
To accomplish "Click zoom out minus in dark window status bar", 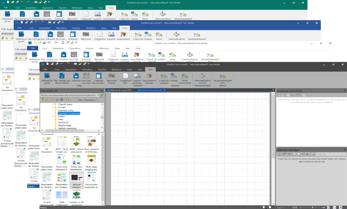I will click(301, 207).
